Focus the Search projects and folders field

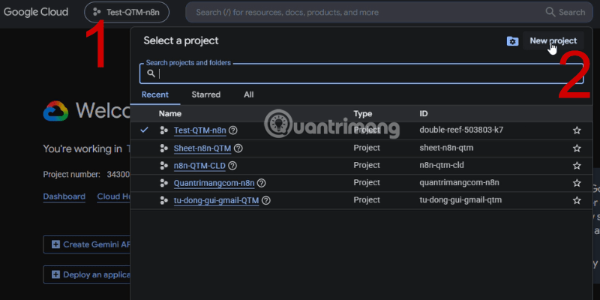(361, 73)
